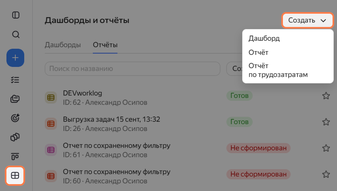Click the Дашборды и отчёты heading
The height and width of the screenshot is (191, 337).
point(87,21)
